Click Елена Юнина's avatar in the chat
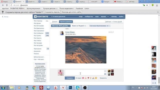The width and height of the screenshot is (160, 90). pos(62,33)
